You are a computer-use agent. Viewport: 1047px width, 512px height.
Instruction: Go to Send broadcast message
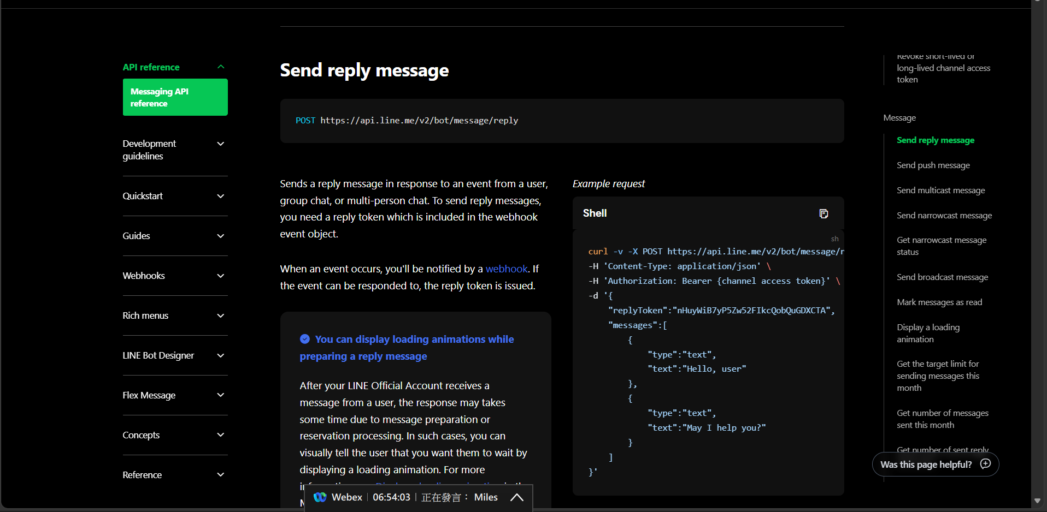pyautogui.click(x=942, y=277)
